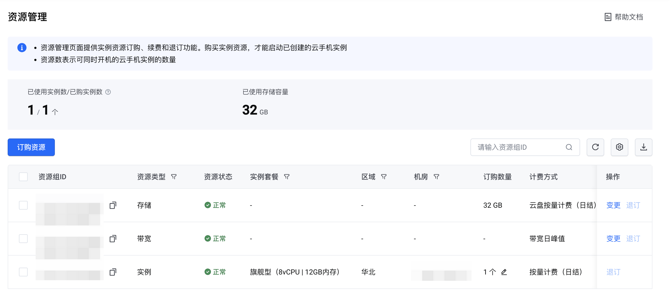
Task: Click the help question mark icon
Action: click(x=108, y=92)
